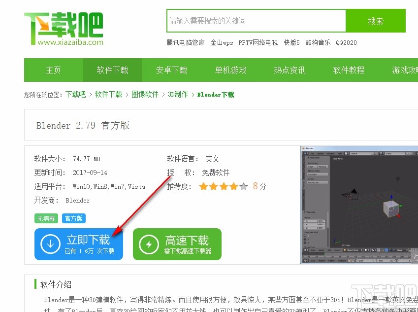This screenshot has width=418, height=312.
Task: Click the 8分 star rating
Action: [x=232, y=186]
